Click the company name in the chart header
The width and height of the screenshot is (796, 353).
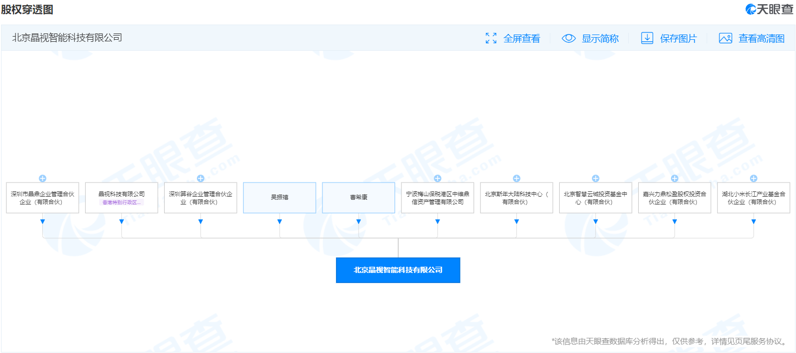[x=67, y=38]
